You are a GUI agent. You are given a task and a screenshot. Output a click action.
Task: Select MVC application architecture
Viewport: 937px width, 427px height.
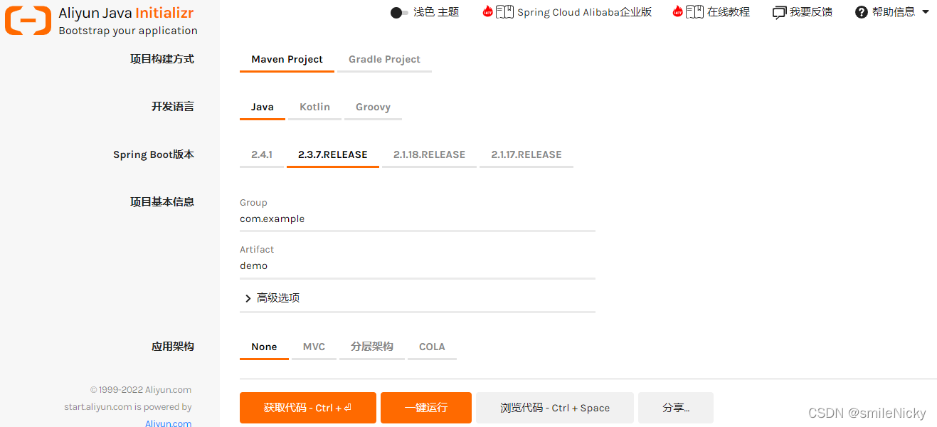pyautogui.click(x=314, y=347)
